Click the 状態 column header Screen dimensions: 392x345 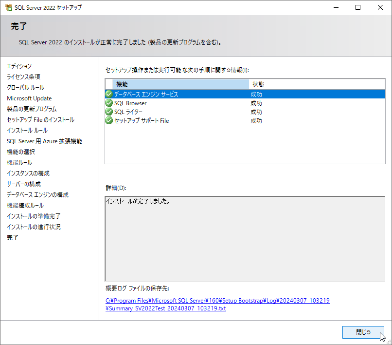coord(317,84)
